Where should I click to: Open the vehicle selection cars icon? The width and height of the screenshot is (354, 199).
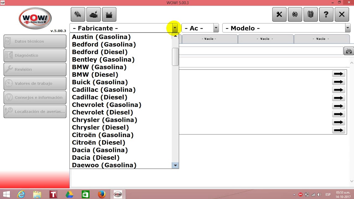pyautogui.click(x=78, y=14)
